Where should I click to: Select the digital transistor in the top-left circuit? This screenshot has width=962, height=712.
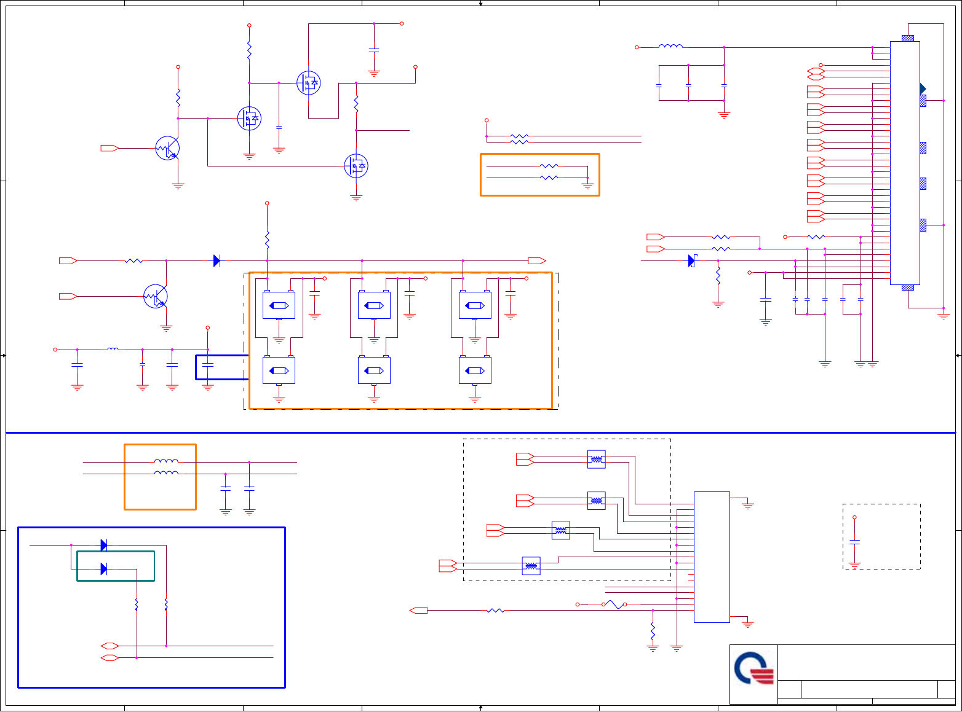(167, 148)
